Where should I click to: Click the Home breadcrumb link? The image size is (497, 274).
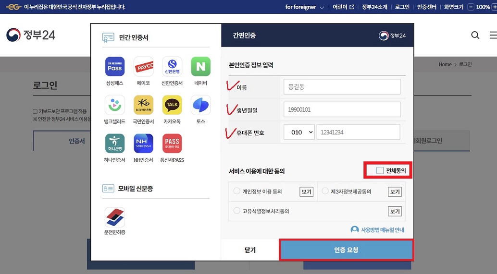pos(445,64)
